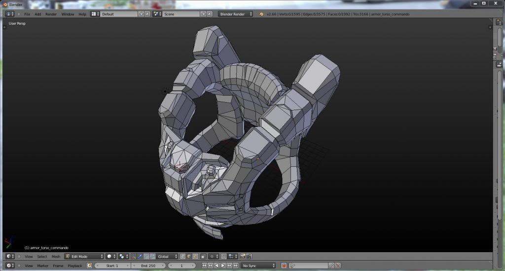The height and width of the screenshot is (271, 505).
Task: Select vertex select mode icon
Action: click(183, 257)
